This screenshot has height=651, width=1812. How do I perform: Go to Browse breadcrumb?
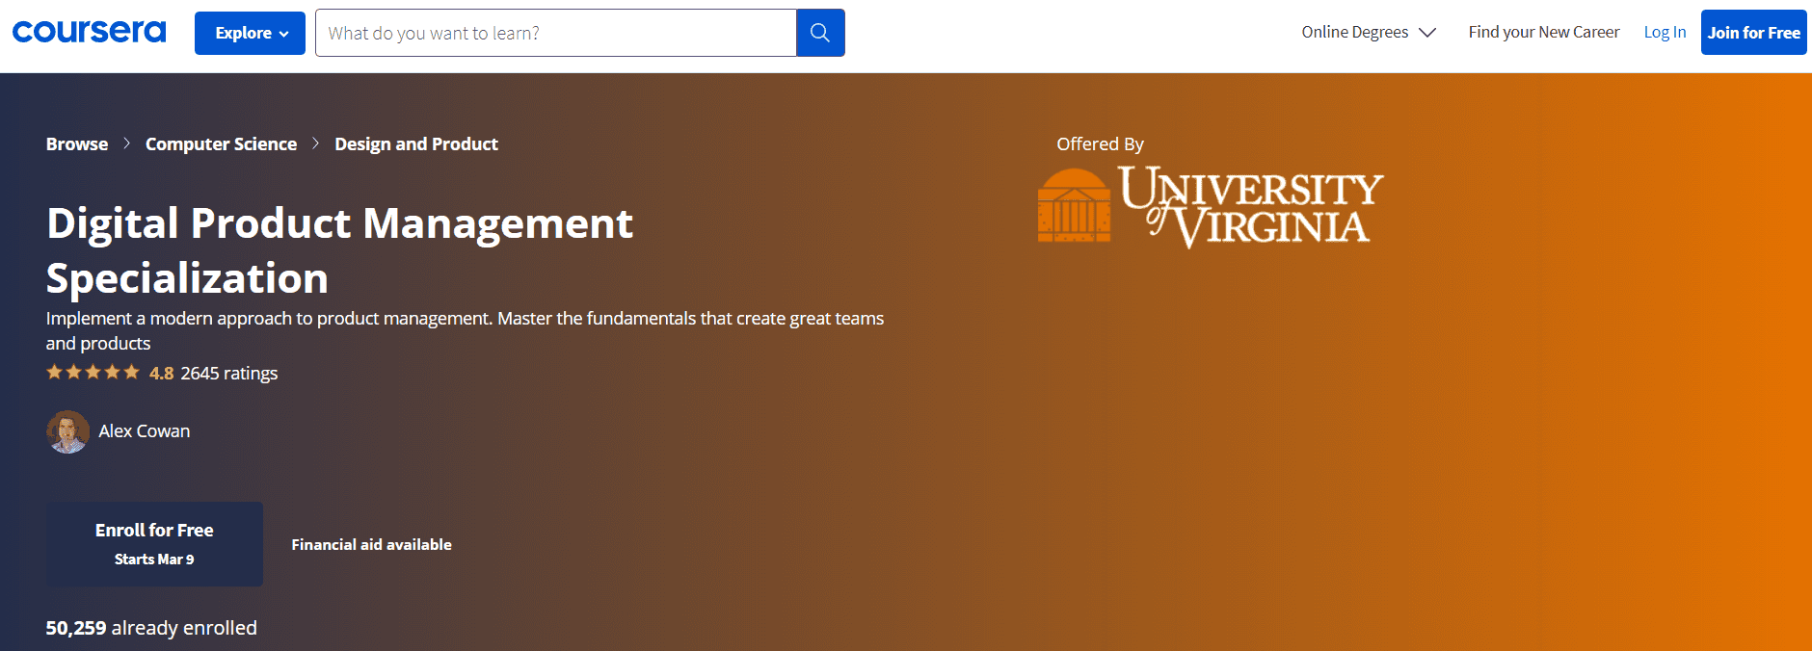[x=77, y=143]
